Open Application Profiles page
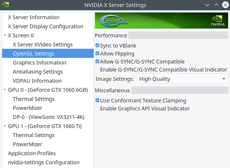230x168 pixels. click(x=32, y=153)
